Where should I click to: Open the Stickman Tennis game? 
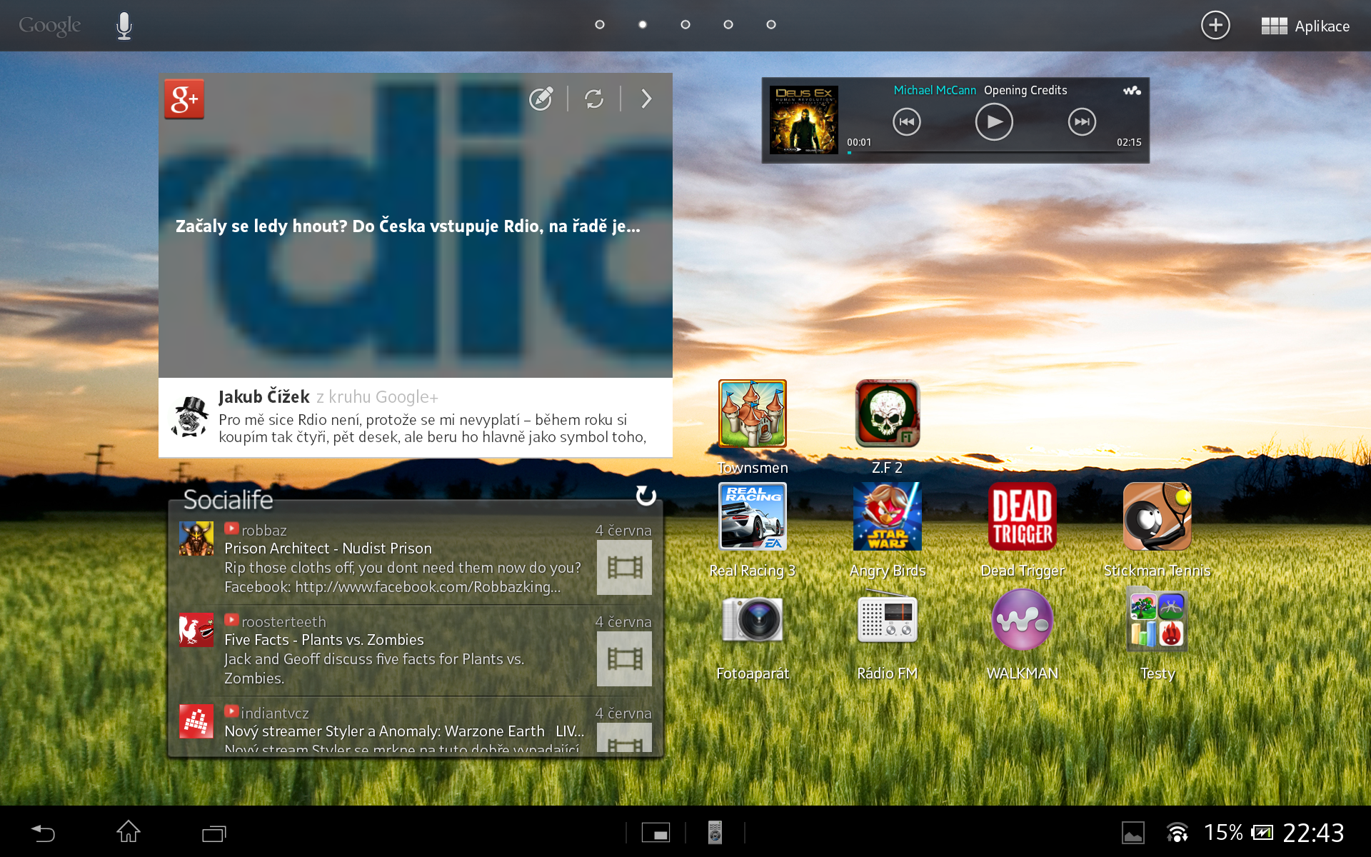1156,516
